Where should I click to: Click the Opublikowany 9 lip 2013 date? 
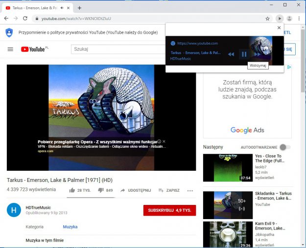[47, 213]
